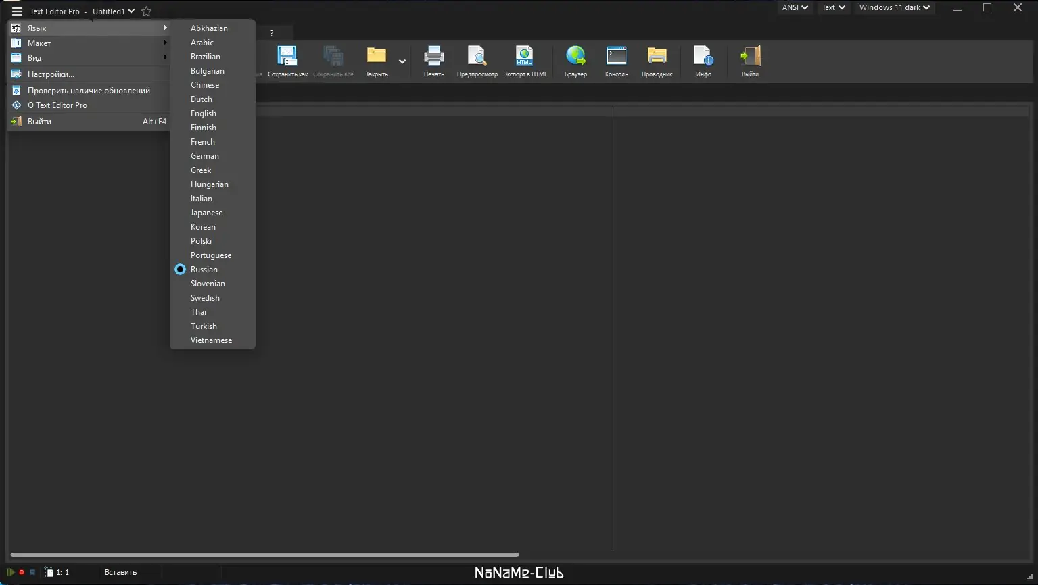This screenshot has height=585, width=1038.
Task: Switch language to Italian
Action: click(212, 199)
